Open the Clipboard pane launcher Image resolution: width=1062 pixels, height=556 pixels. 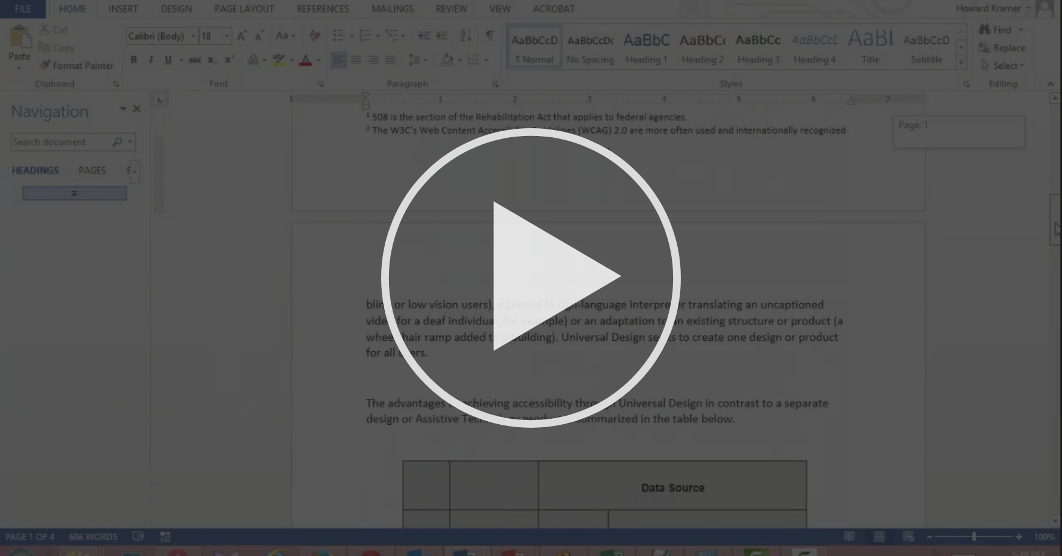point(116,84)
